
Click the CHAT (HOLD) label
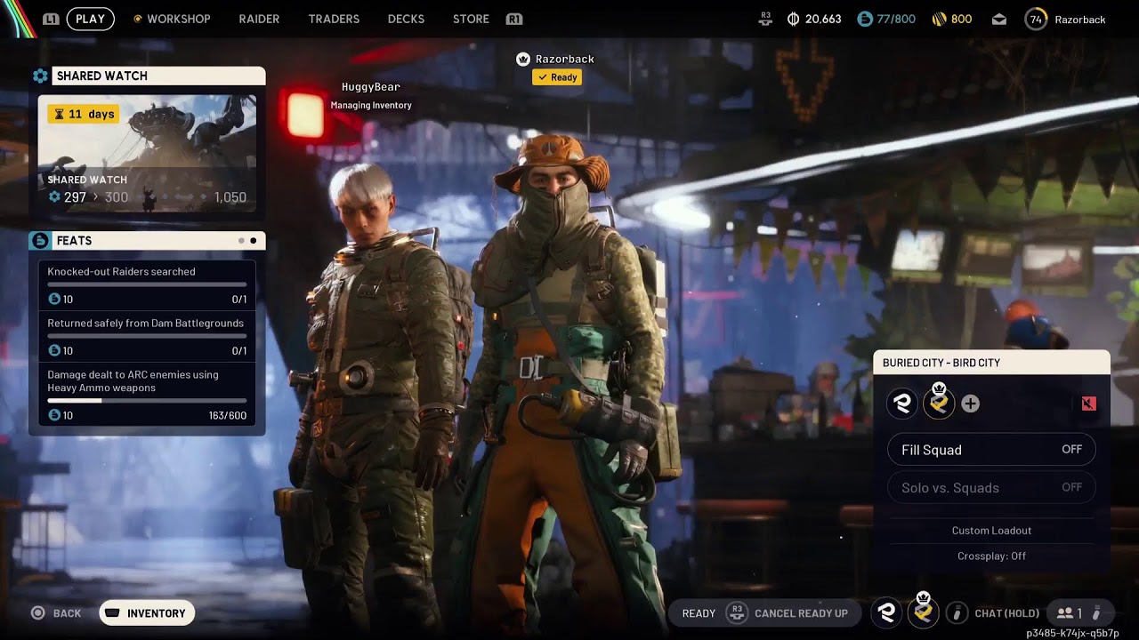pos(1006,613)
